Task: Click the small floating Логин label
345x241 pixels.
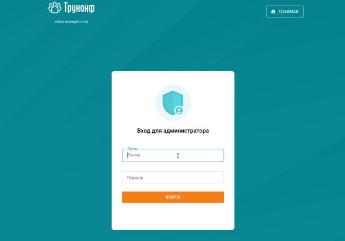Action: (x=133, y=149)
